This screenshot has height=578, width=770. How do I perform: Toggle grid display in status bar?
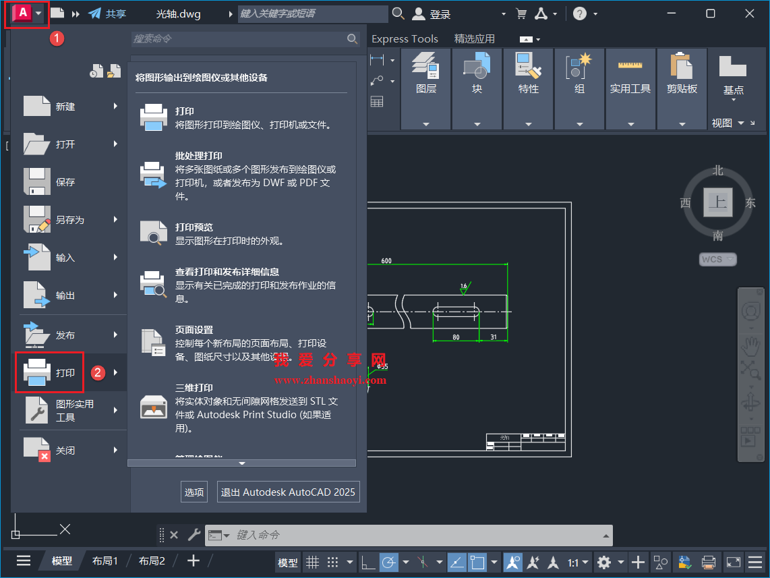[x=313, y=562]
